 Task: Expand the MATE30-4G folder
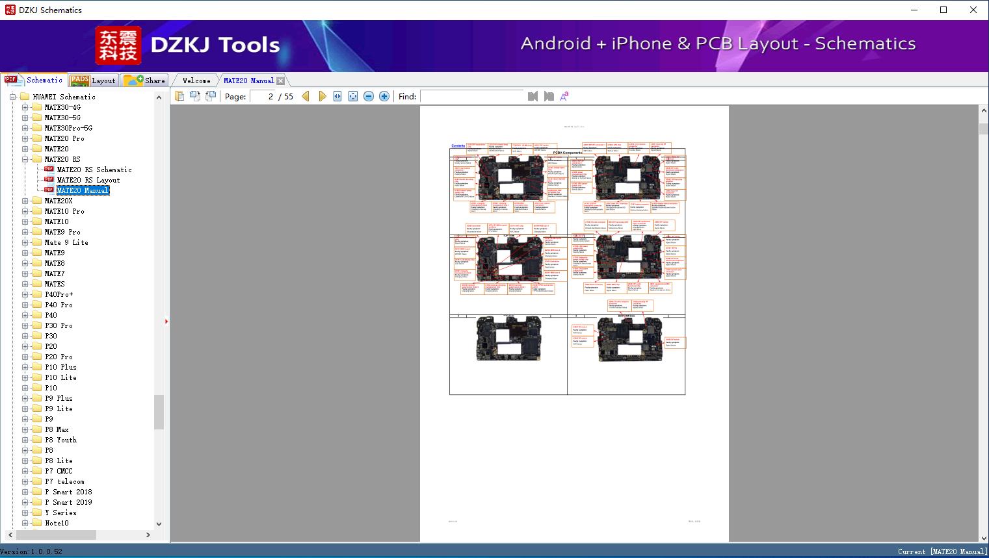tap(25, 107)
